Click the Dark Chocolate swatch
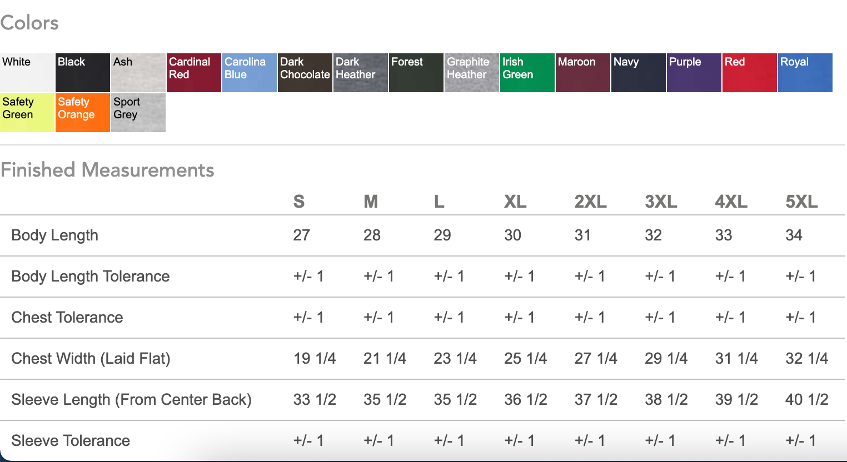Screen dimensions: 847x462 305,73
